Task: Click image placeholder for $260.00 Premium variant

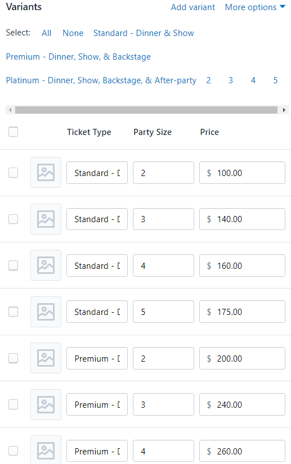Action: (46, 450)
